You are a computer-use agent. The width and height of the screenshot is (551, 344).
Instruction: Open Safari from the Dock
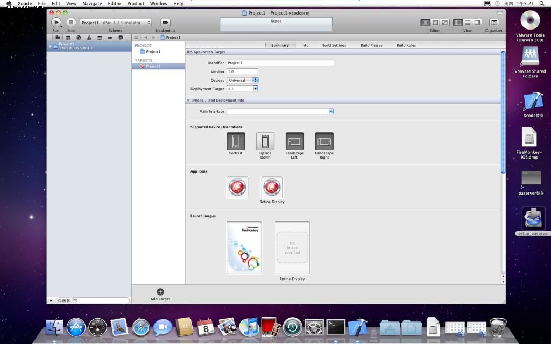[141, 327]
